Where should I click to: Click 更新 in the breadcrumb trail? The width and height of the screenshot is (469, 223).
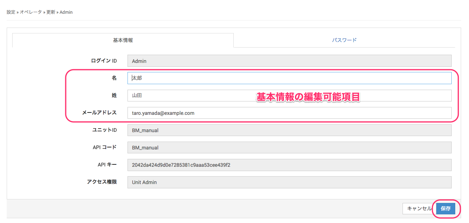[51, 12]
